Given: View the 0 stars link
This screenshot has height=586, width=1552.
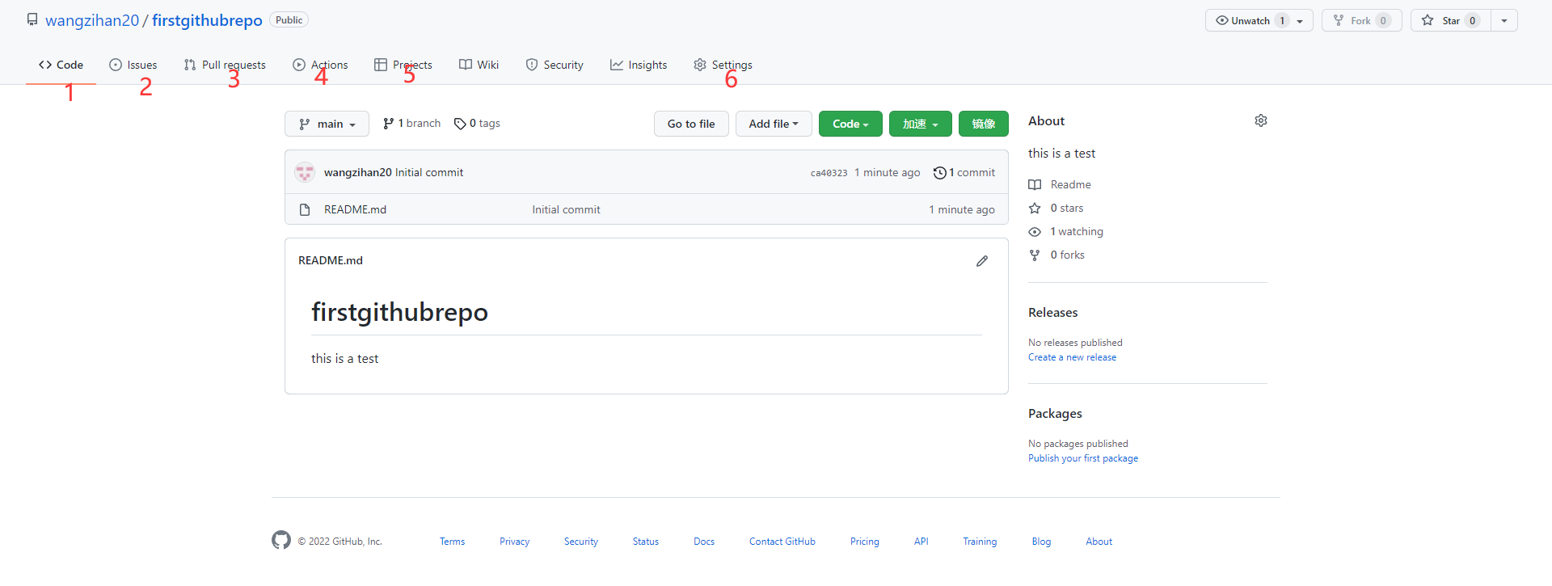Looking at the screenshot, I should (x=1056, y=208).
